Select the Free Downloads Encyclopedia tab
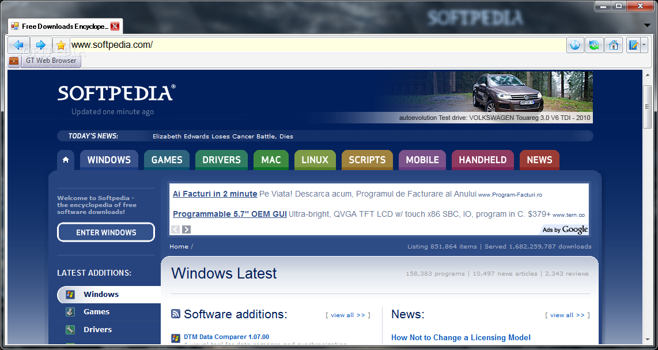Image resolution: width=658 pixels, height=350 pixels. [65, 27]
